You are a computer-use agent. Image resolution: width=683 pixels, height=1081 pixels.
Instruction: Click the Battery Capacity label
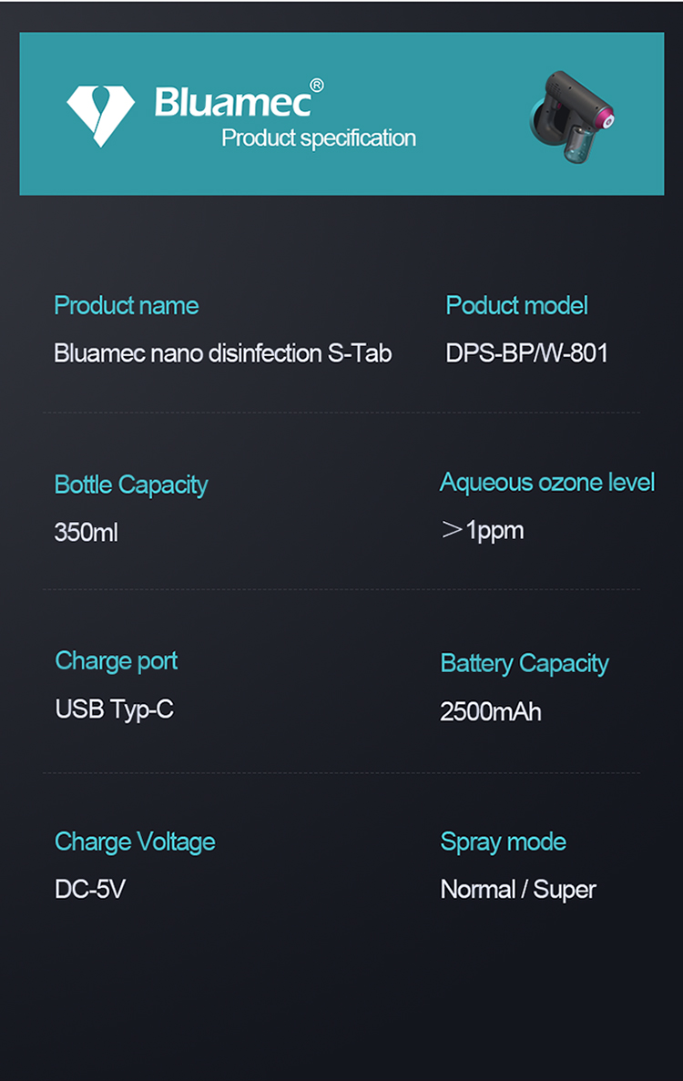525,664
